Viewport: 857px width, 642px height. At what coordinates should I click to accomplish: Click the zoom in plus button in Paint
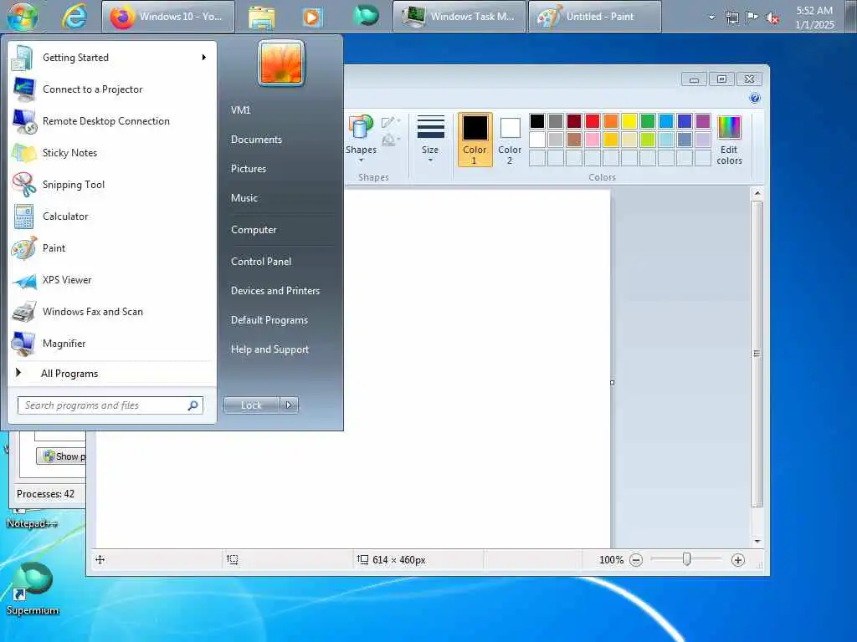(738, 560)
